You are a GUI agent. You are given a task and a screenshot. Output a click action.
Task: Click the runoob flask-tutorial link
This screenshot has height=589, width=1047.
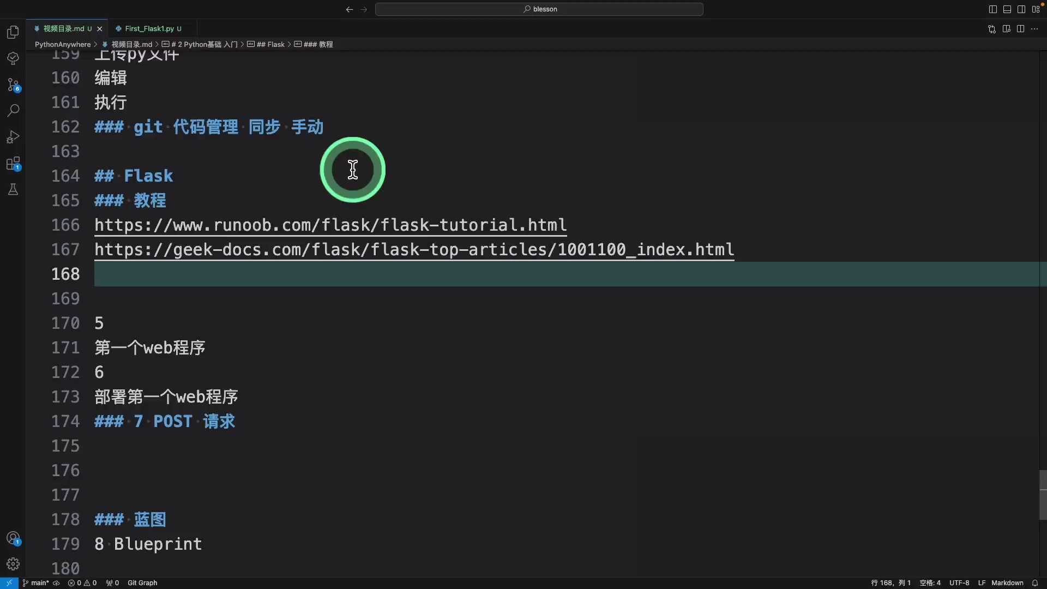click(330, 225)
